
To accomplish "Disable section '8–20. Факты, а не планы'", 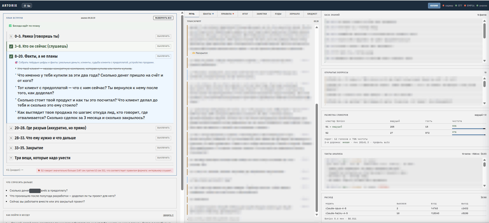I will (163, 56).
